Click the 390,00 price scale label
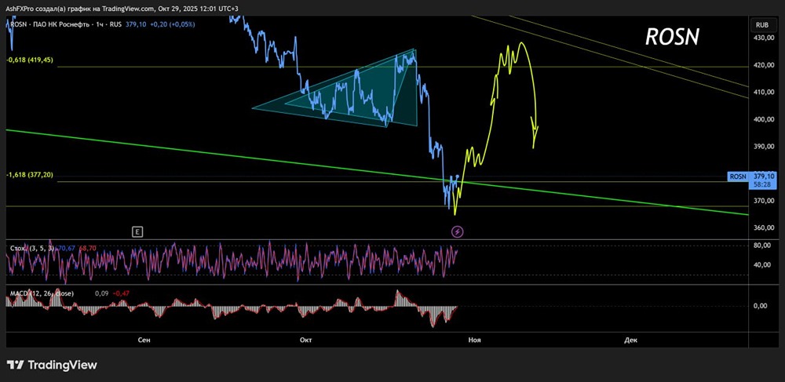Viewport: 785px width, 382px height. (x=765, y=147)
